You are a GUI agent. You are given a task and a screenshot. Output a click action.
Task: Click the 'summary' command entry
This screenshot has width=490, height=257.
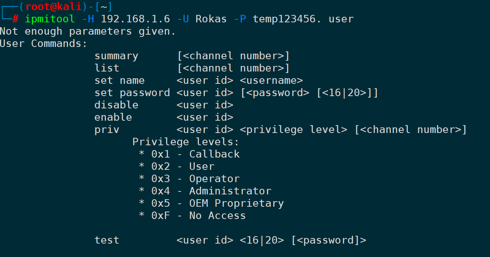[x=116, y=56]
